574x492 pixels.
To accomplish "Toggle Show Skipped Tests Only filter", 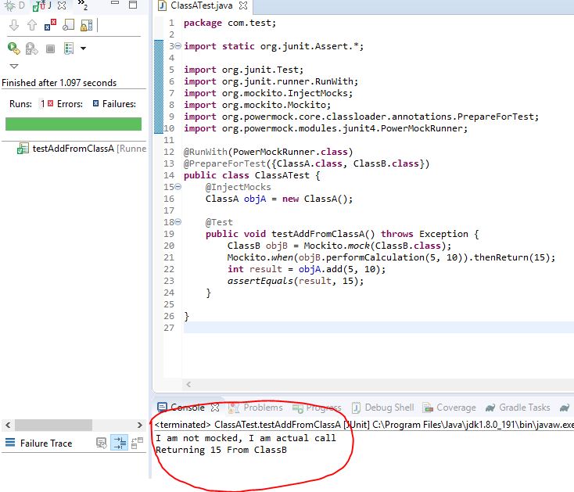I will (x=68, y=25).
